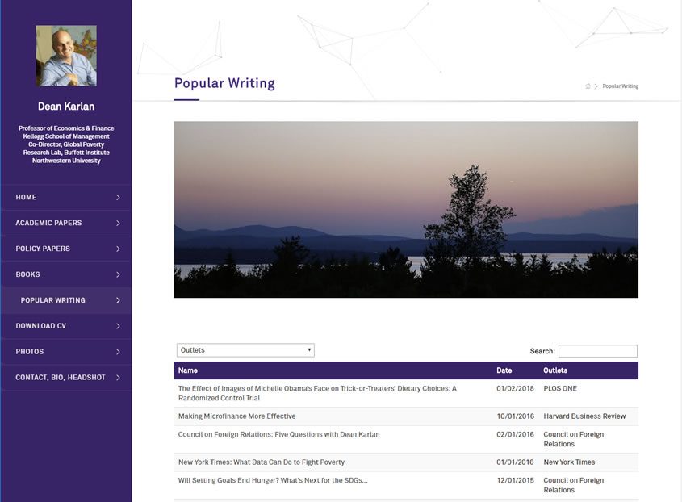Open the Academic Papers menu item
Image resolution: width=682 pixels, height=502 pixels.
48,223
